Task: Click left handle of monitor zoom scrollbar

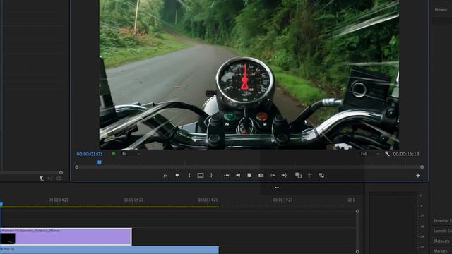Action: point(77,167)
